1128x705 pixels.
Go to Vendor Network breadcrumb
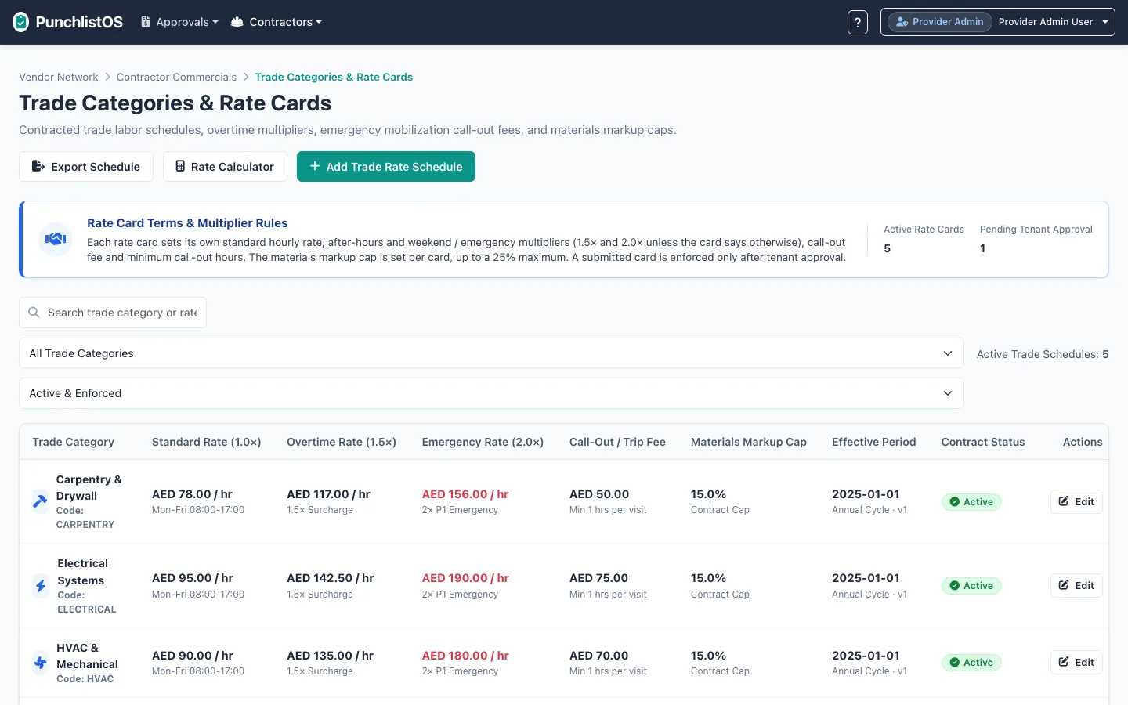59,77
